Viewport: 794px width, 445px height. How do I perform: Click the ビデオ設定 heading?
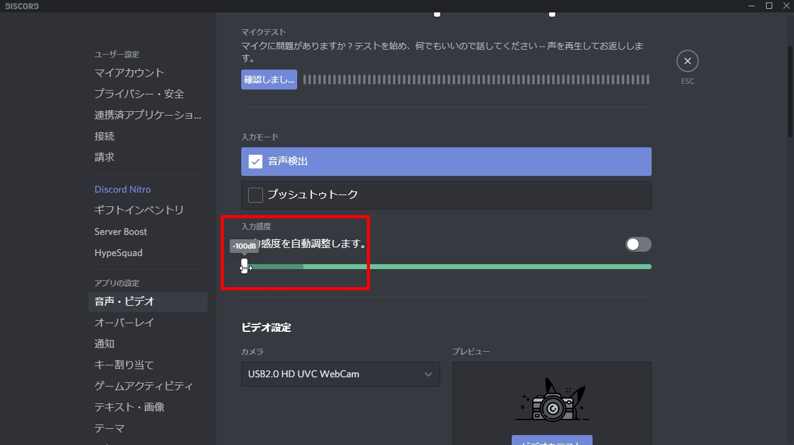click(266, 328)
